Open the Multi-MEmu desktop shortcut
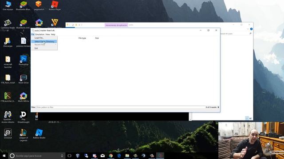Viewport: 284px width, 159px height. (x=24, y=97)
